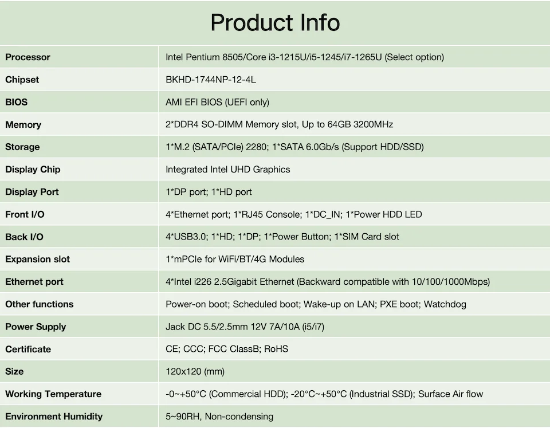This screenshot has width=550, height=428.
Task: Click the Expansion slot row label
Action: tap(37, 259)
